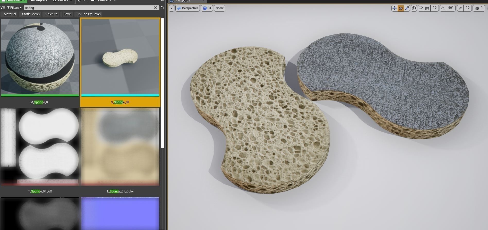The image size is (488, 230).
Task: Clear the search text with X
Action: [156, 8]
